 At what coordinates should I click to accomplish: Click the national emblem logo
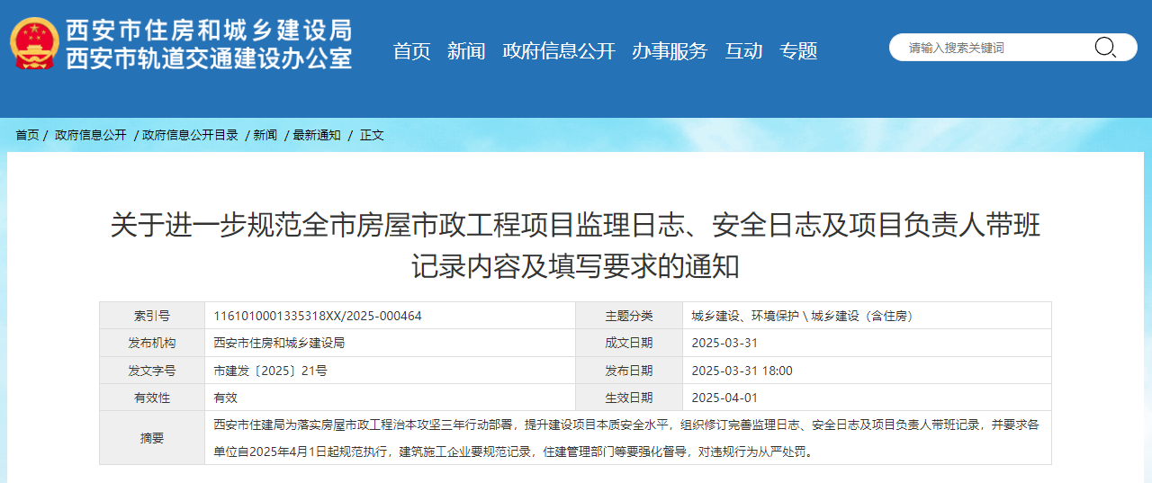(x=34, y=44)
